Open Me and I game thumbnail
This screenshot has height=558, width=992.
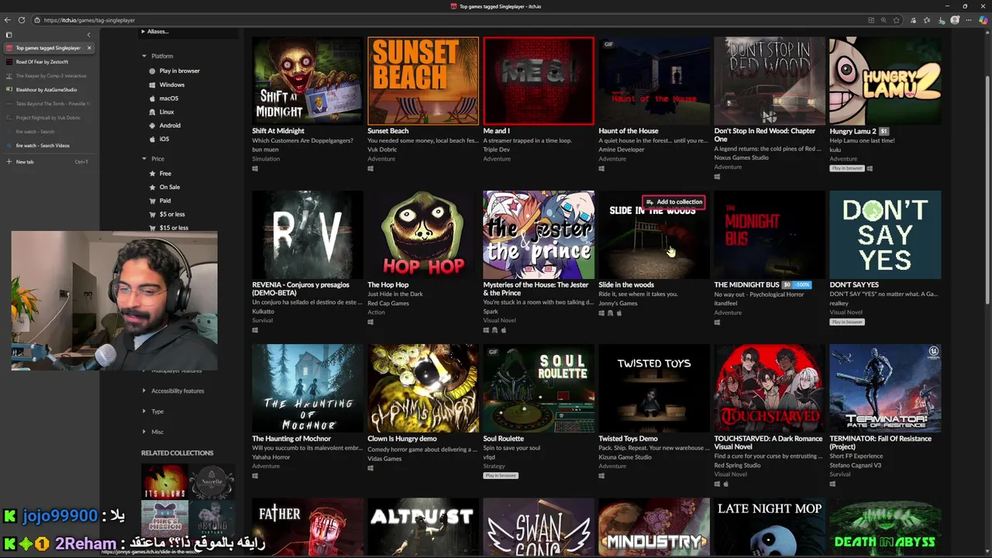click(539, 81)
